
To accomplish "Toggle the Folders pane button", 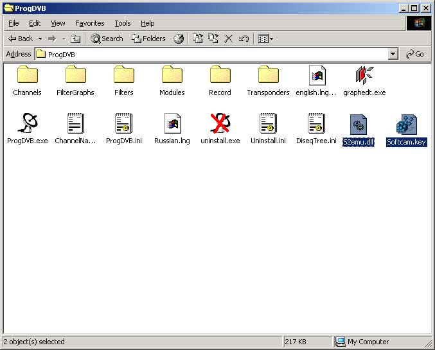I will coord(148,39).
